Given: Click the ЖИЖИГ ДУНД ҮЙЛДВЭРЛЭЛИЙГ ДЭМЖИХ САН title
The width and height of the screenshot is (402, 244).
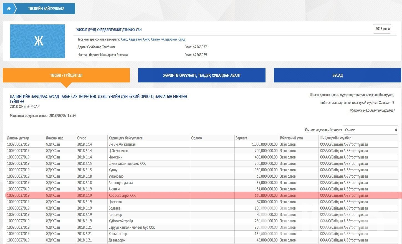Looking at the screenshot, I should tap(109, 30).
